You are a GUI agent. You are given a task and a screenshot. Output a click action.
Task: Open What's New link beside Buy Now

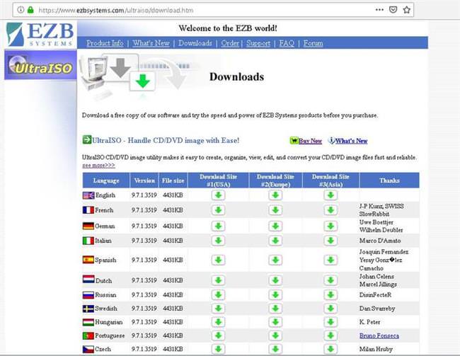point(351,141)
